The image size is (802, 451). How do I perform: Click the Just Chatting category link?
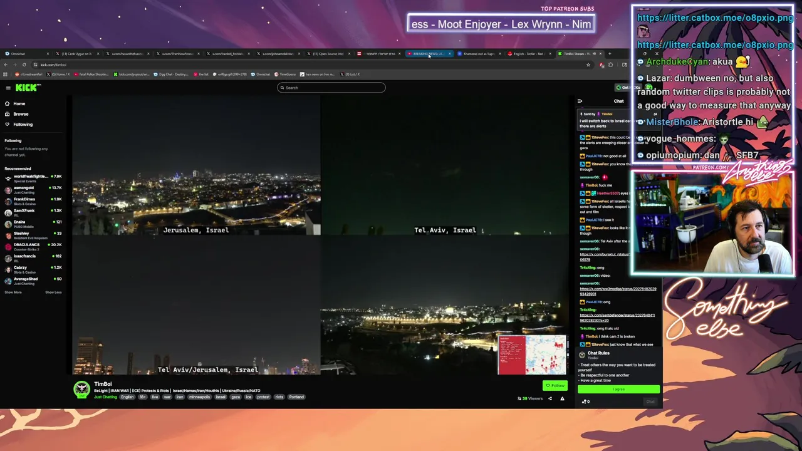coord(105,397)
